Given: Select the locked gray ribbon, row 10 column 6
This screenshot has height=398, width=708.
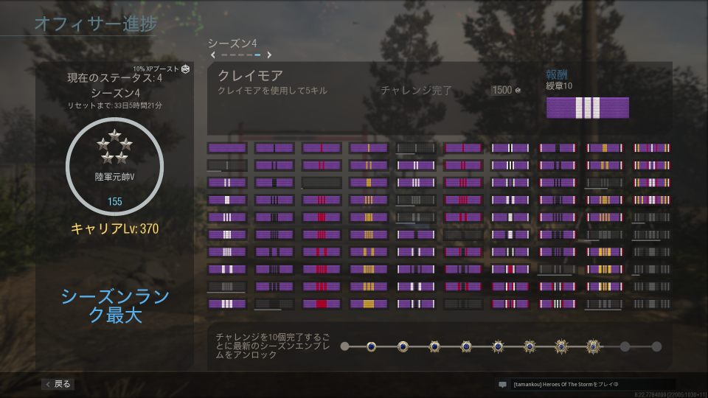Looking at the screenshot, I should coord(463,304).
